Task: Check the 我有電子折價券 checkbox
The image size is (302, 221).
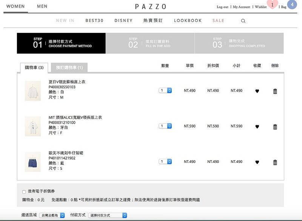Action: pos(24,192)
